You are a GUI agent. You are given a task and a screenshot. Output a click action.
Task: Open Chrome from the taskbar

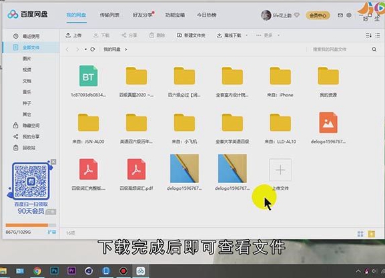click(x=37, y=271)
